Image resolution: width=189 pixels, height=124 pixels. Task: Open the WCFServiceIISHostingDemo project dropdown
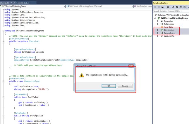point(64,6)
